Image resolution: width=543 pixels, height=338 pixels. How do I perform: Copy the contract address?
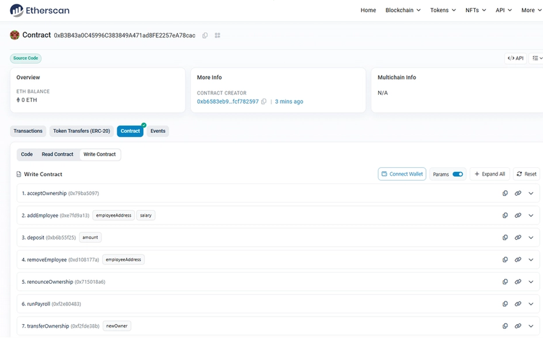[x=205, y=36]
